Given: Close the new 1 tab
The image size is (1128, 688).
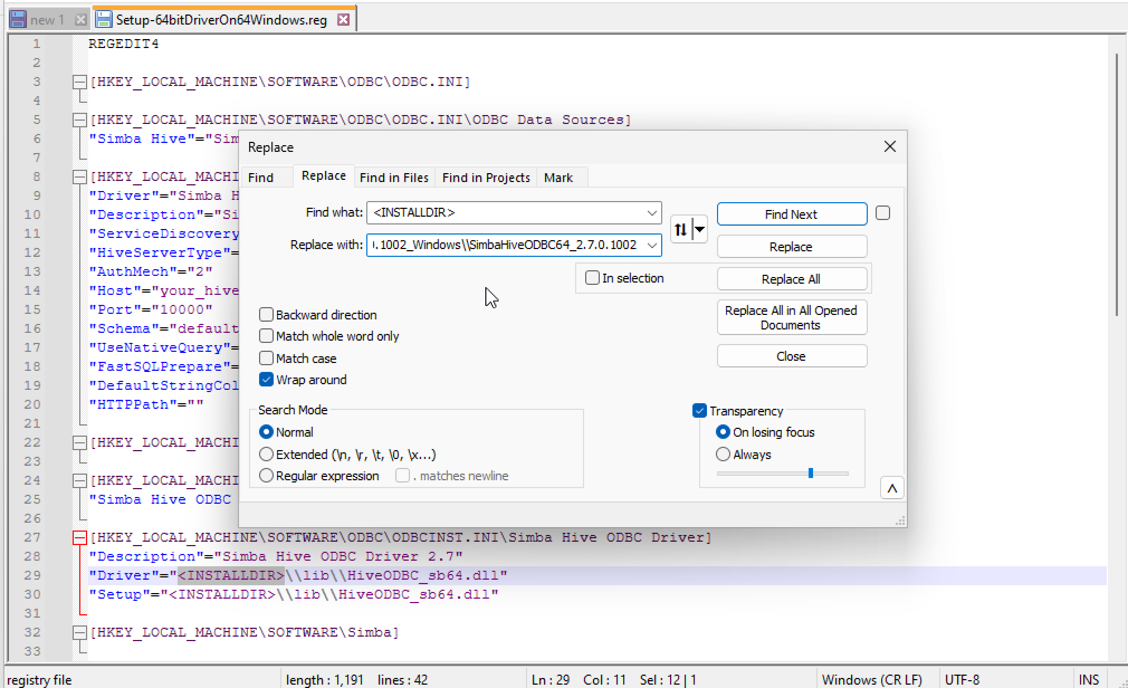Looking at the screenshot, I should (x=81, y=20).
